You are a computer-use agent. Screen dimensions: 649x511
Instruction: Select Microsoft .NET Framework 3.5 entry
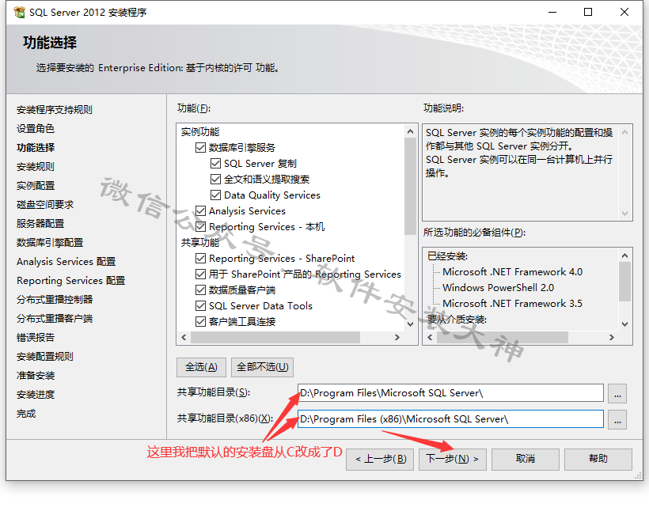pyautogui.click(x=512, y=303)
